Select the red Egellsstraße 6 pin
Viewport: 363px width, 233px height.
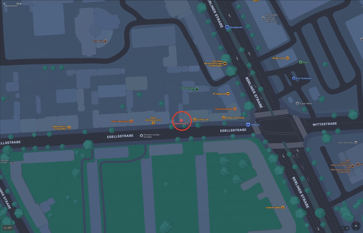[181, 120]
